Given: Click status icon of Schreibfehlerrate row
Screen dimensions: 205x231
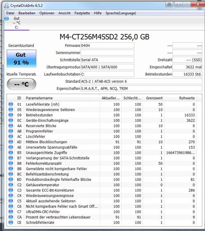Looking at the screenshot, I should (11, 222).
